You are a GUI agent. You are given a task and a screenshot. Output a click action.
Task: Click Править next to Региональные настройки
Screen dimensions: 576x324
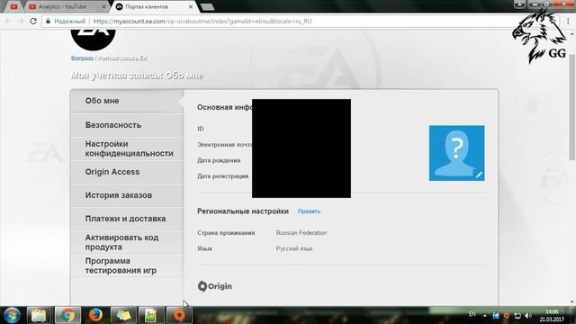click(309, 211)
